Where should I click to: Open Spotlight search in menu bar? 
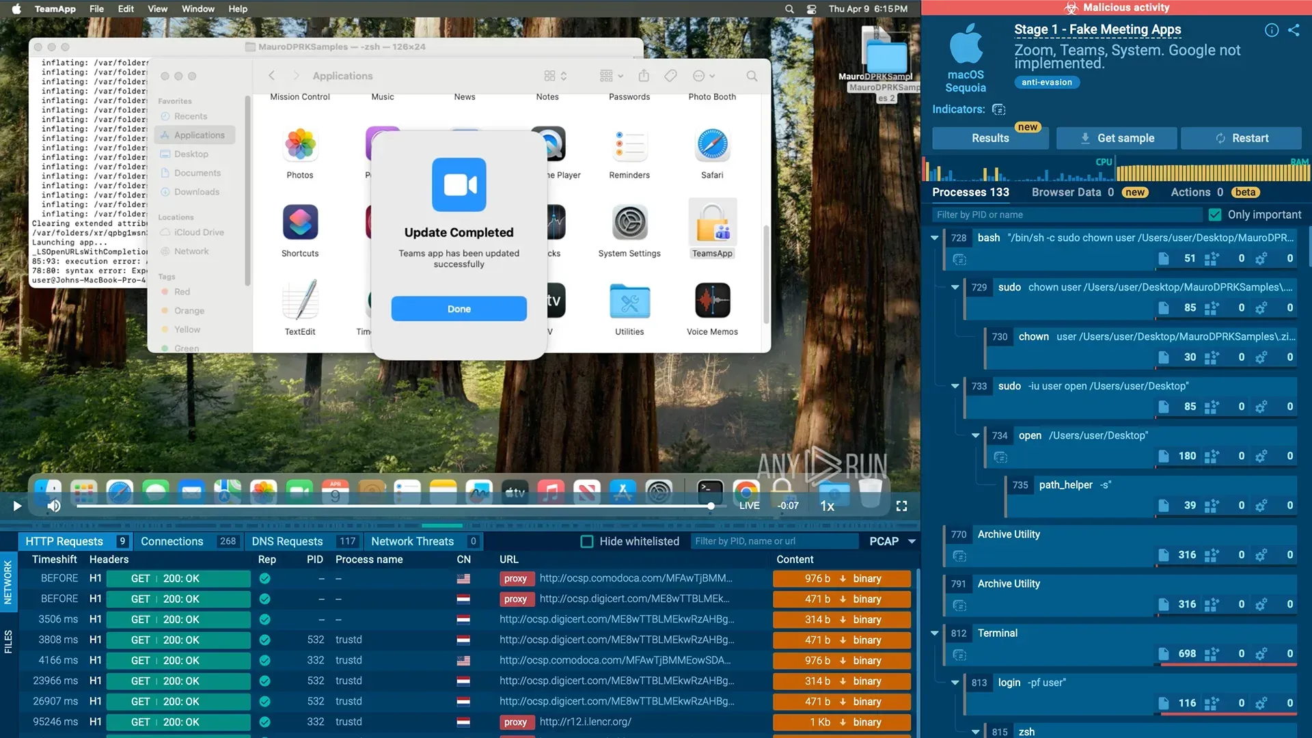pyautogui.click(x=789, y=9)
